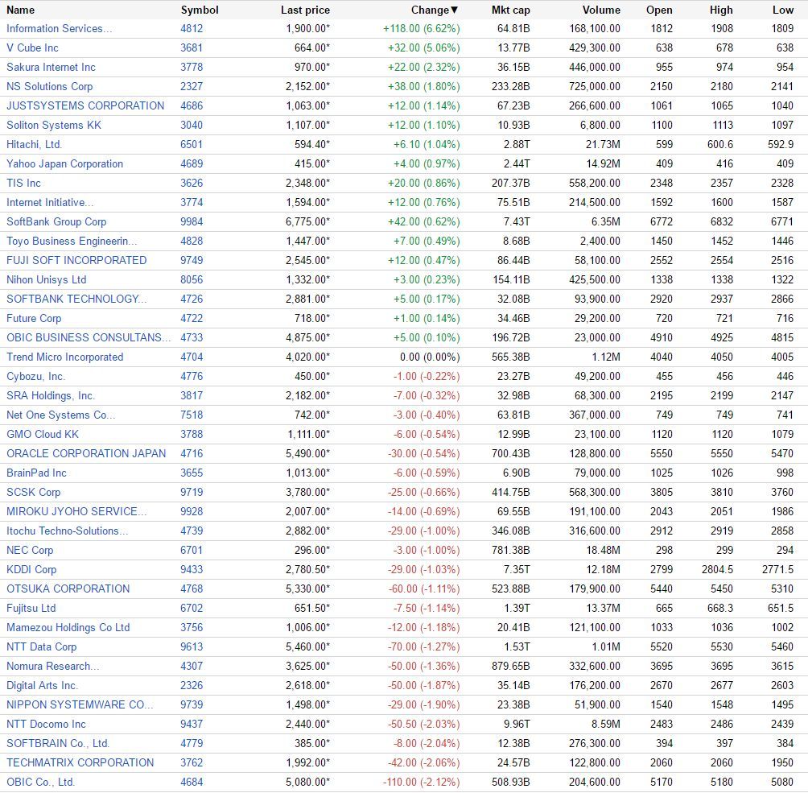Sort table by Low column header
This screenshot has width=808, height=793.
coord(783,10)
